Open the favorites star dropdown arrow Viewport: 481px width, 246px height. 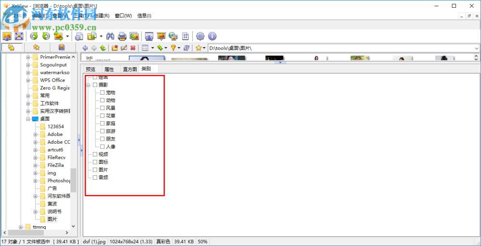click(204, 48)
